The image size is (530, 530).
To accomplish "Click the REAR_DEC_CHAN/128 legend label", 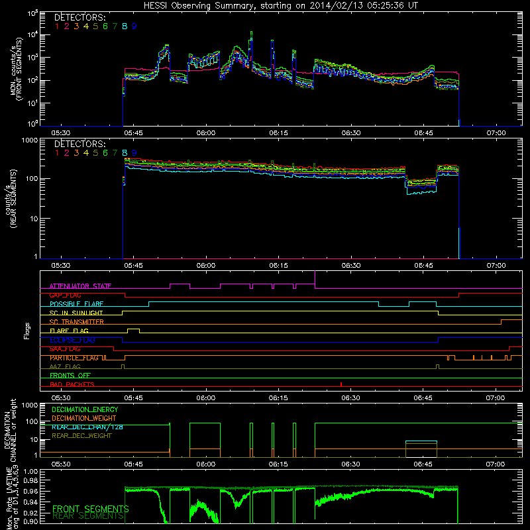I will (x=87, y=427).
